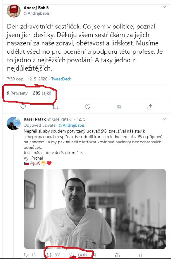
Task: Reply to Karel Paták's tweet
Action: [26, 255]
